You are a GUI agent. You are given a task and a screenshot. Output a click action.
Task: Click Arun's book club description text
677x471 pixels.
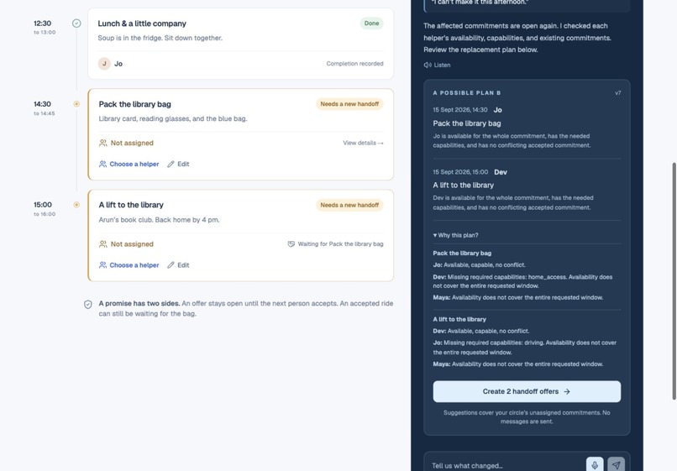(159, 220)
